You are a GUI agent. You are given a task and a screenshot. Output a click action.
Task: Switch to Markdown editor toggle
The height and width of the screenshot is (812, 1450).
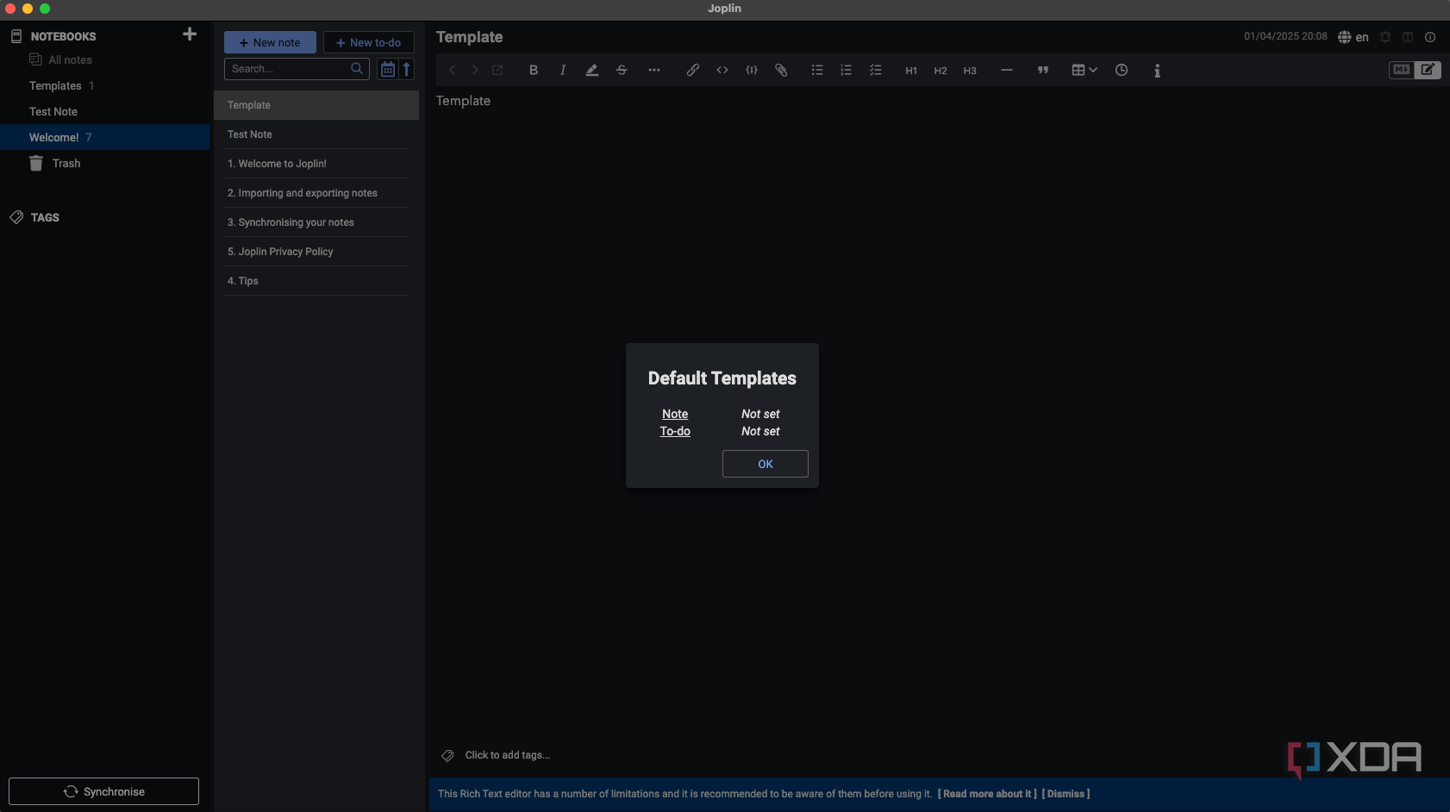click(x=1402, y=70)
